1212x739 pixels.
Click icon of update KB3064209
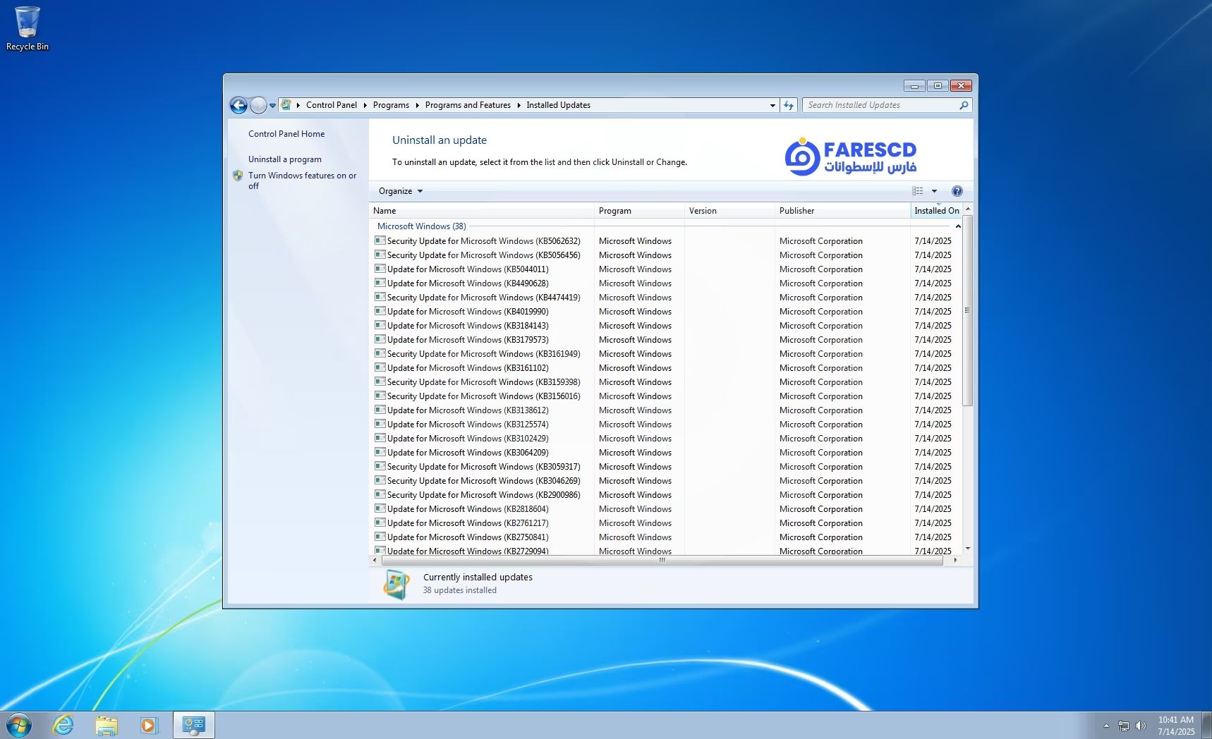point(380,452)
